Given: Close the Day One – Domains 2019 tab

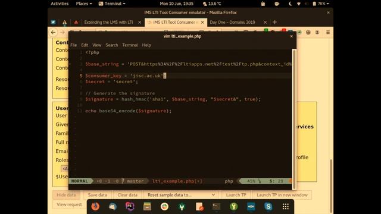Looking at the screenshot, I should click(x=265, y=23).
